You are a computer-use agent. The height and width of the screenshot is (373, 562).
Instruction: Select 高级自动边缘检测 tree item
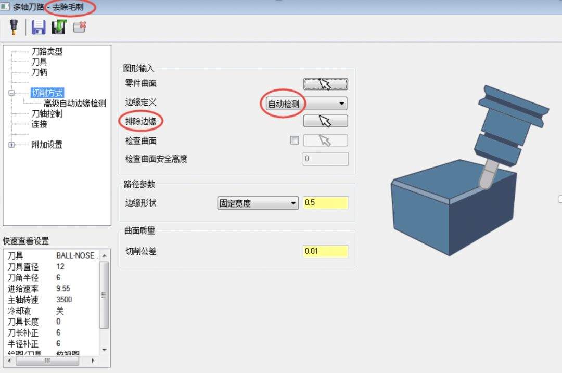click(x=74, y=103)
